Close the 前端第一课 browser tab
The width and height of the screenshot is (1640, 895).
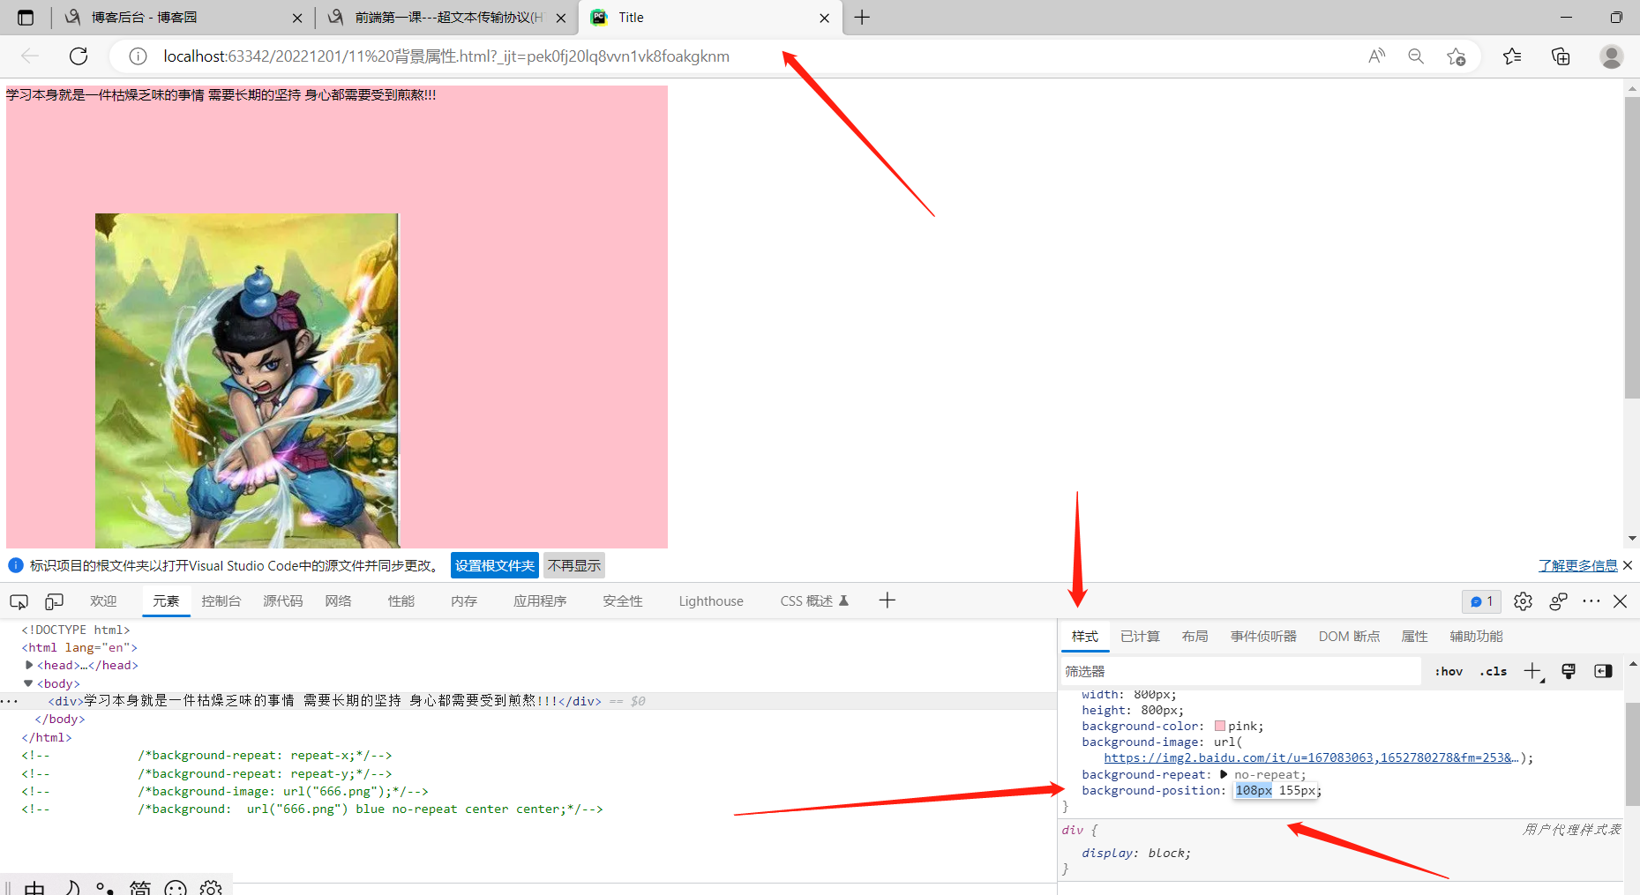(x=561, y=18)
